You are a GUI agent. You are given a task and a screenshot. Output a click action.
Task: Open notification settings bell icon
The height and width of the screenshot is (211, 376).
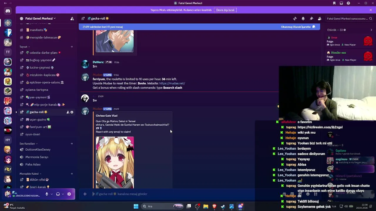(303, 18)
